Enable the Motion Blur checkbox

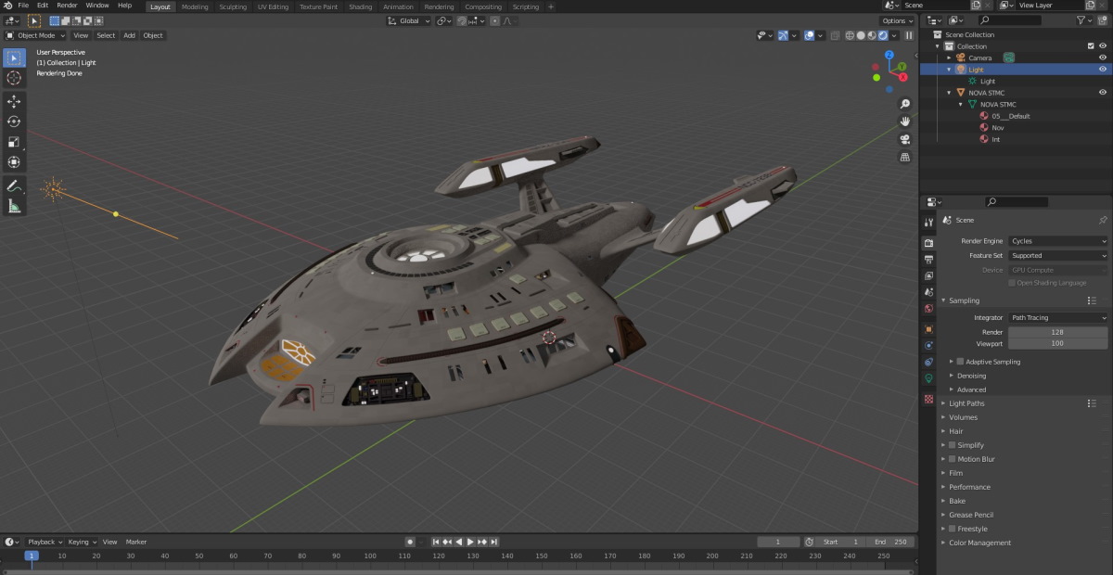point(952,459)
